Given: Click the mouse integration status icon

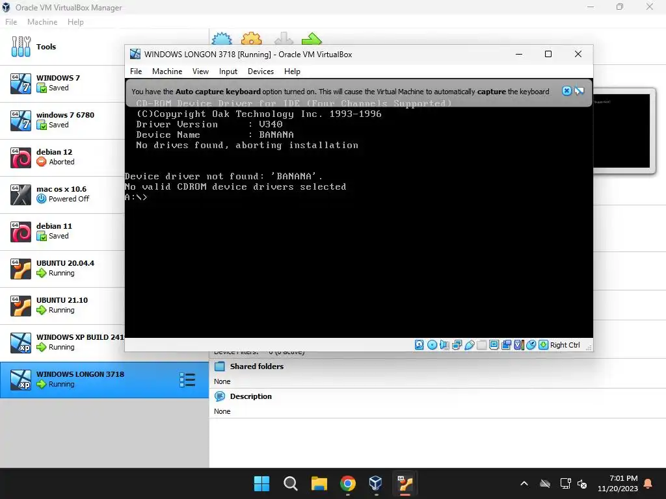Looking at the screenshot, I should click(x=531, y=345).
